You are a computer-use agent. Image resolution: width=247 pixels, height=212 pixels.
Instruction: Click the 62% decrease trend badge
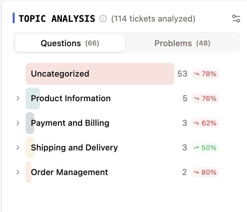(x=205, y=123)
